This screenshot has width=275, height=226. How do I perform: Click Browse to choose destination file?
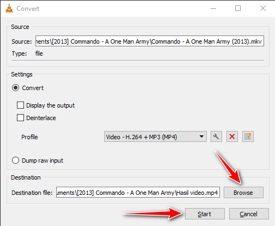[243, 193]
